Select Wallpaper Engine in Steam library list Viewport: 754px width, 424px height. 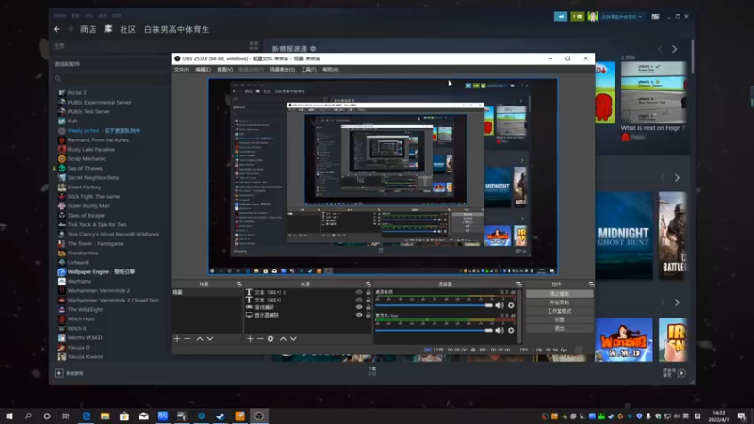101,272
